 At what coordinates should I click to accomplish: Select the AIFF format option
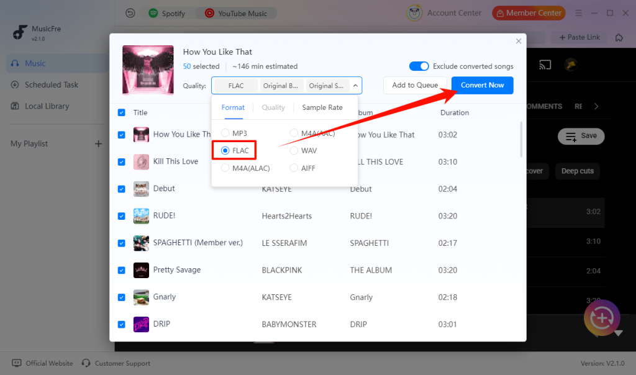click(302, 168)
